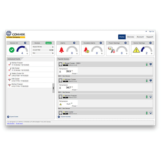Click the Device Warnings gauge showing 2

[147, 50]
